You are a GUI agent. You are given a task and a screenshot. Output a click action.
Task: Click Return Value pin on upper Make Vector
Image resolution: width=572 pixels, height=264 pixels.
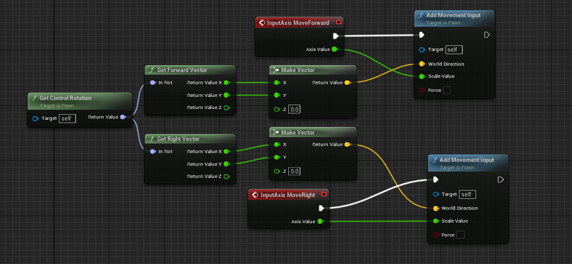point(347,83)
